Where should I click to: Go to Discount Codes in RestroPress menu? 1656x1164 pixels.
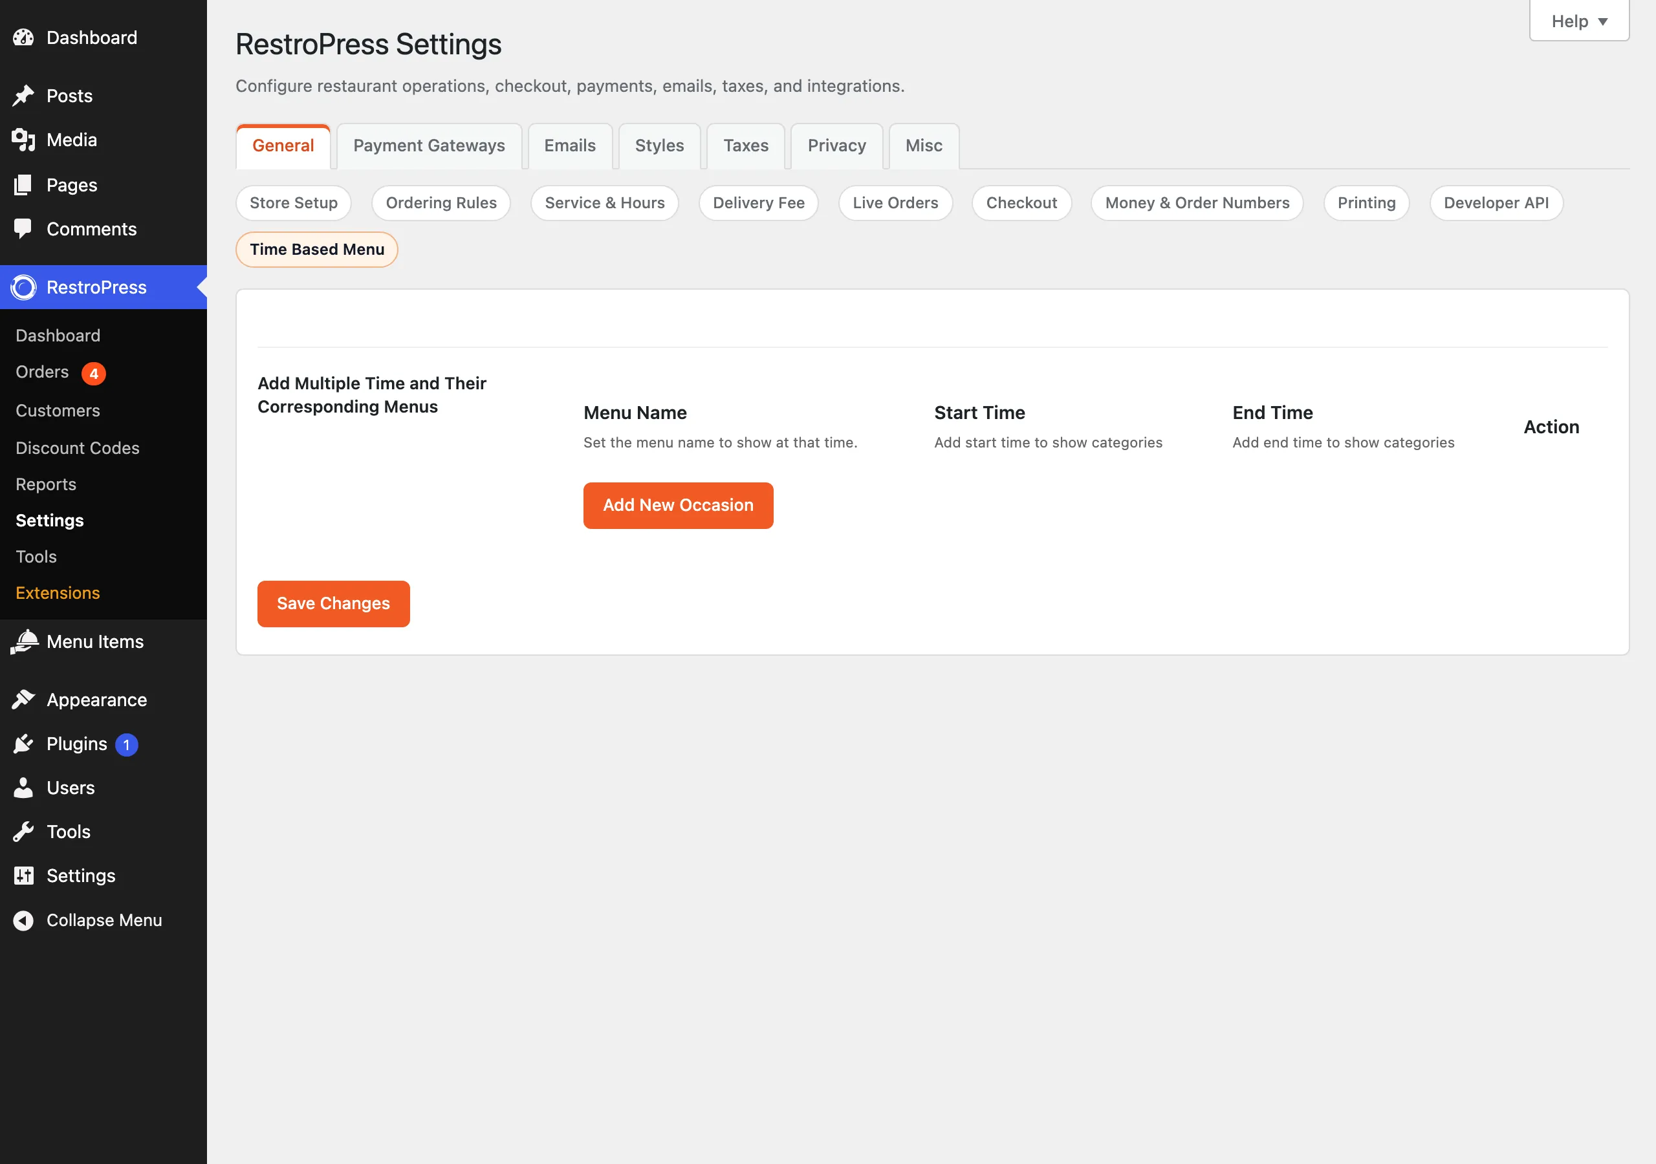coord(77,448)
